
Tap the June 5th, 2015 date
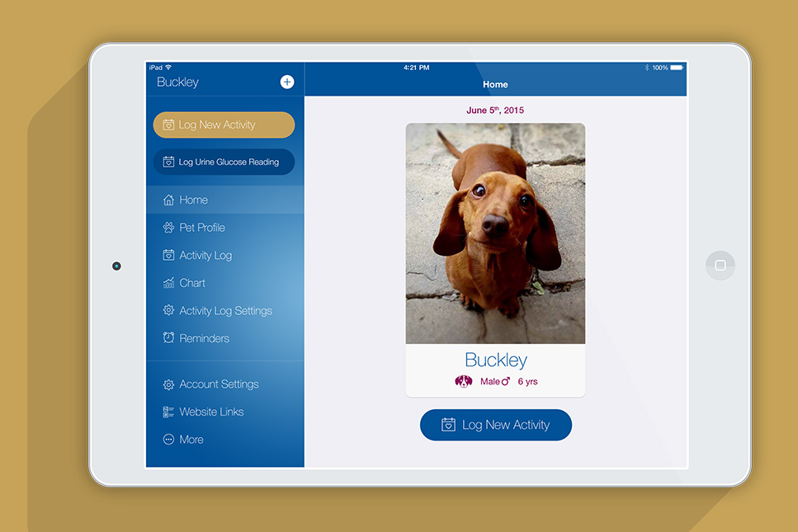click(x=495, y=110)
